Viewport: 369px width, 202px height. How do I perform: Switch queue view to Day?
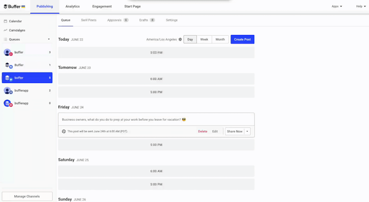tap(190, 40)
